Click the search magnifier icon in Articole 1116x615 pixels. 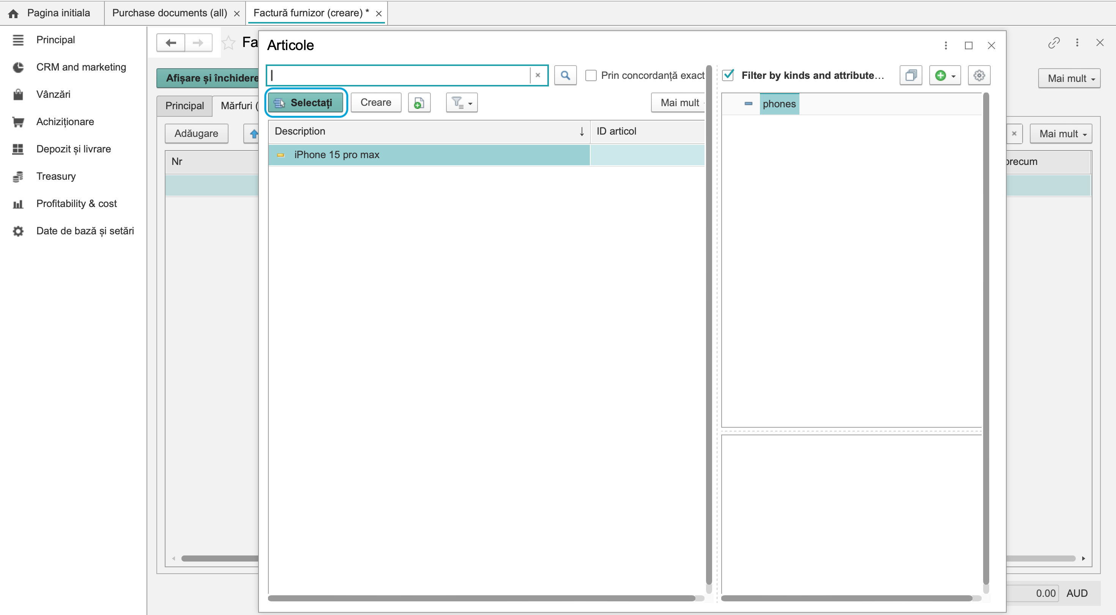pos(565,75)
